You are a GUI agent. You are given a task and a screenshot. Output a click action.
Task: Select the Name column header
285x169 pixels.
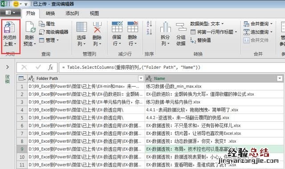[x=214, y=78]
